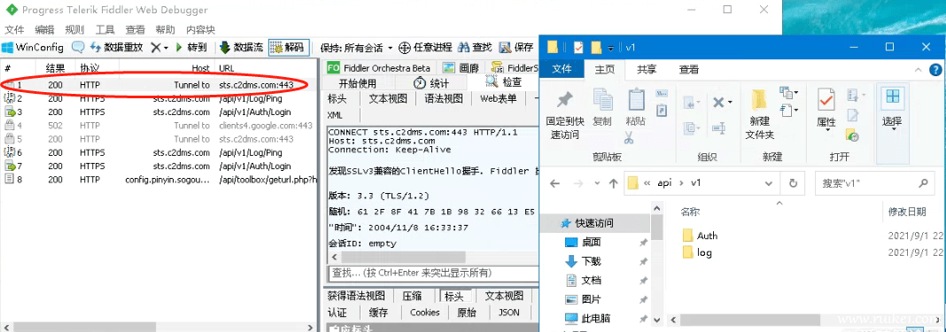Open the 规则 menu
946x332 pixels.
point(74,29)
